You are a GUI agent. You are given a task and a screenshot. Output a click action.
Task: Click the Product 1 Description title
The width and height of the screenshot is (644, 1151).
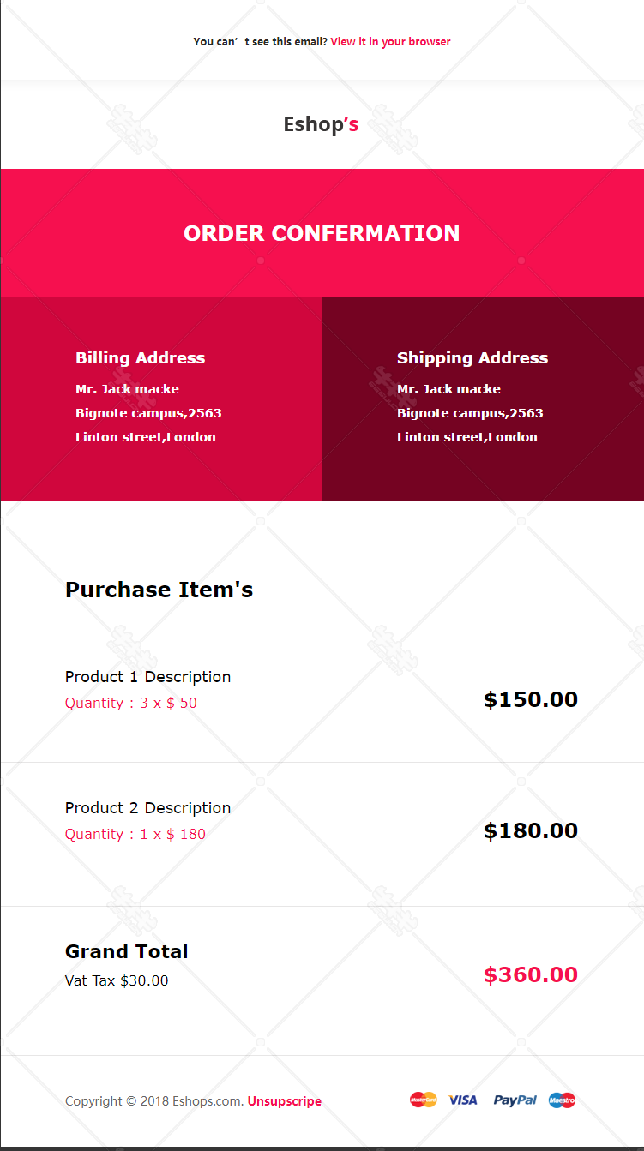pyautogui.click(x=147, y=677)
